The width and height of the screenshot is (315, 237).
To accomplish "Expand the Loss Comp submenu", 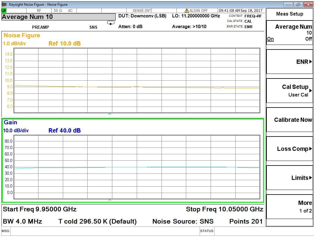I will coord(289,149).
